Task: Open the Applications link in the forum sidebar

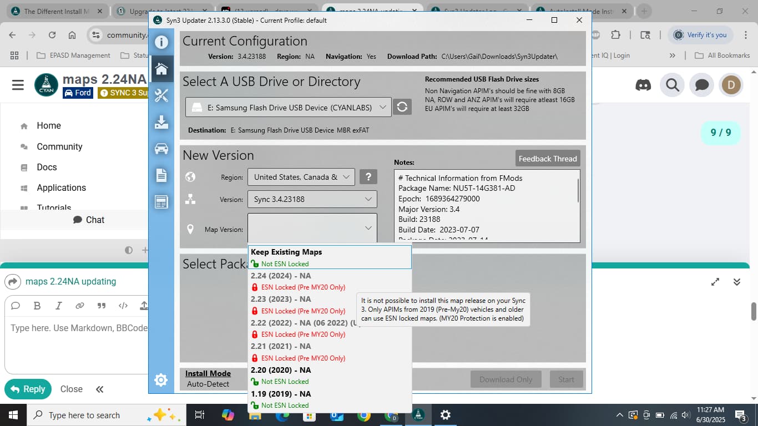Action: pyautogui.click(x=61, y=187)
